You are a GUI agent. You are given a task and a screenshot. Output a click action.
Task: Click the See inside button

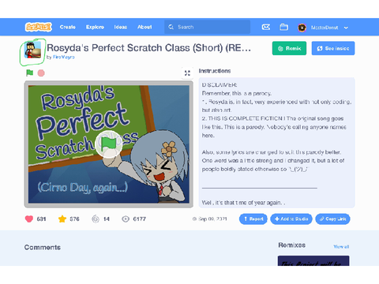coord(333,48)
